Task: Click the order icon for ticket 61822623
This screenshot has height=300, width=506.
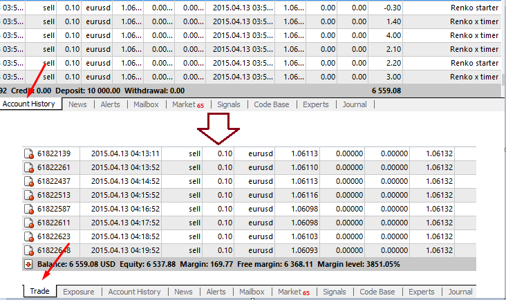Action: tap(29, 236)
